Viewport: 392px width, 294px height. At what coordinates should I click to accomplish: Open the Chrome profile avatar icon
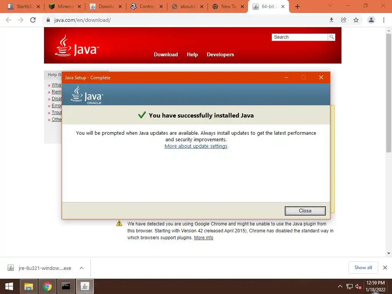[x=371, y=20]
